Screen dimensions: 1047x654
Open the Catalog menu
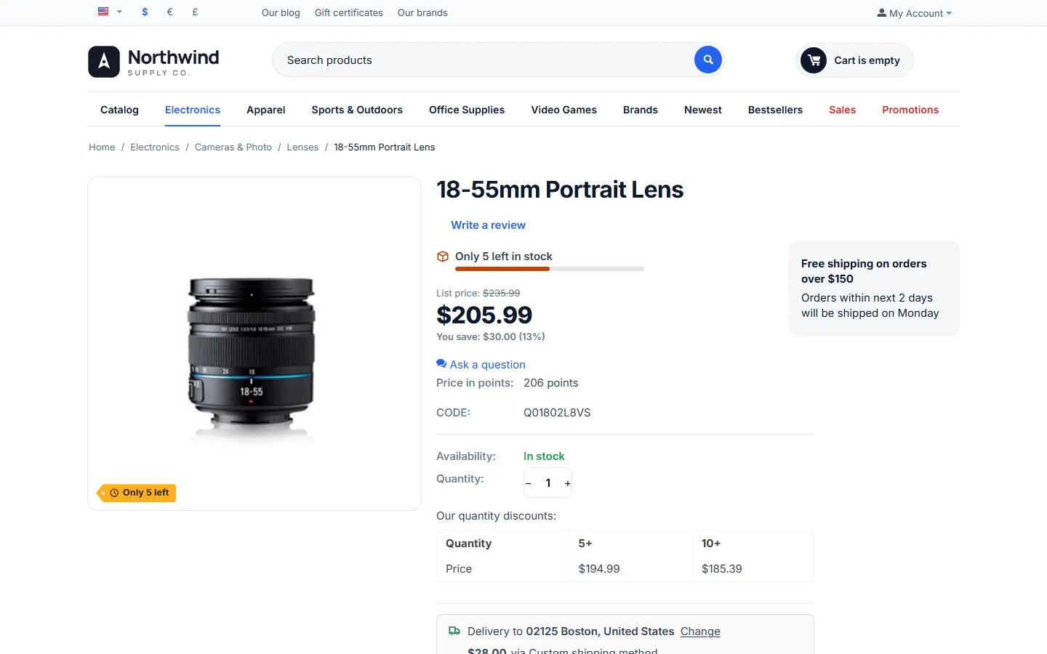[x=119, y=110]
